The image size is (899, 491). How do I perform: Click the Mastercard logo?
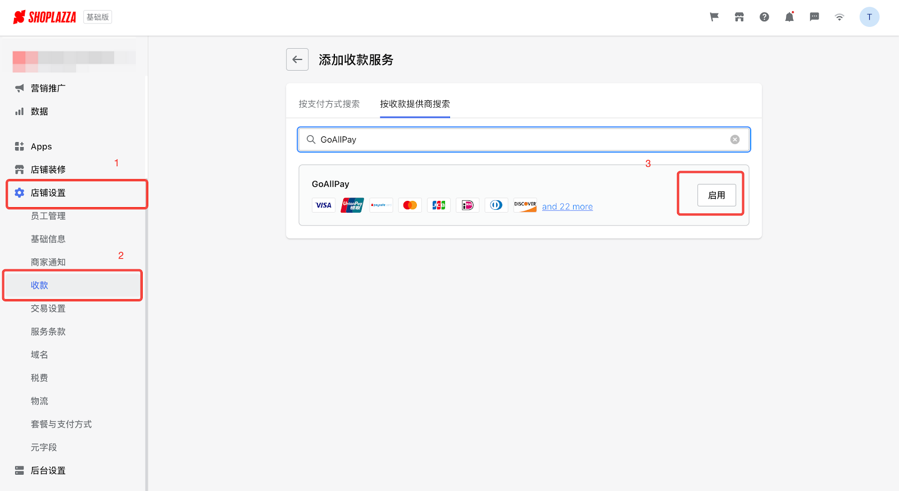point(410,205)
